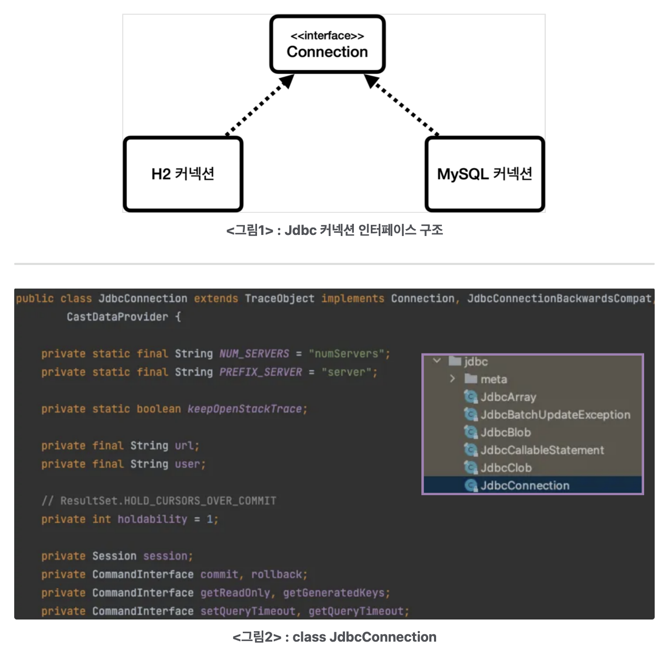The height and width of the screenshot is (649, 671).
Task: Click the implements keyword
Action: tap(353, 299)
